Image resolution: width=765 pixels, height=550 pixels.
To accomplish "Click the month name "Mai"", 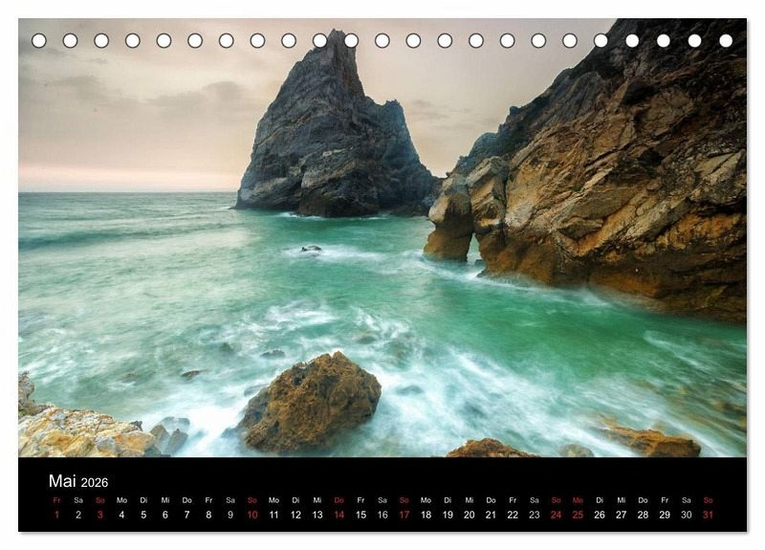I will point(62,481).
